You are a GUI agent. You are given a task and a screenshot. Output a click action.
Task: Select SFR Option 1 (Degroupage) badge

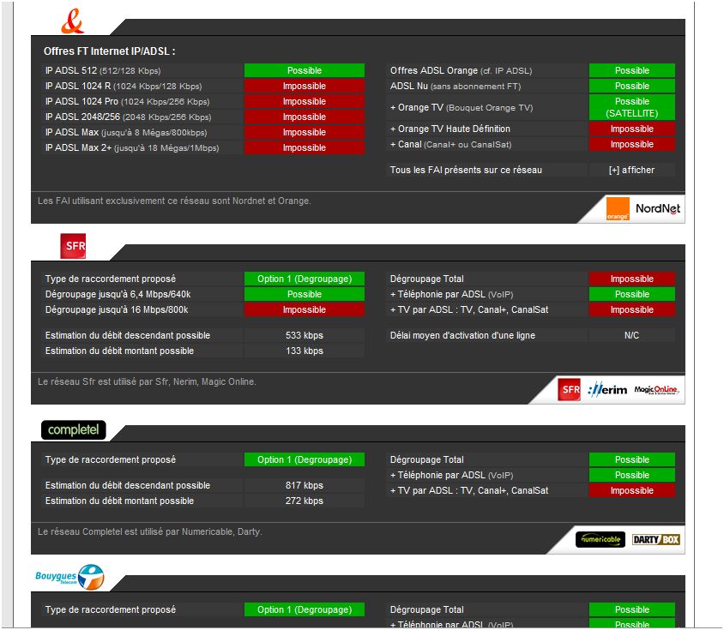pyautogui.click(x=305, y=279)
